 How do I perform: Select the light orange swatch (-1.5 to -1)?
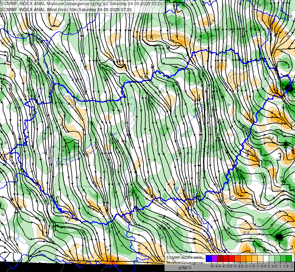point(255,258)
